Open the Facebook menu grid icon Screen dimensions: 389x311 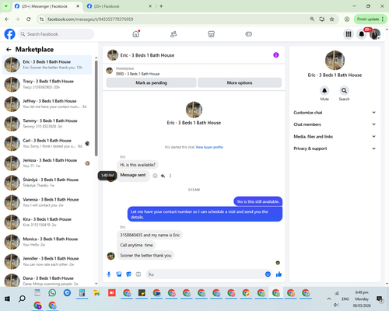click(349, 34)
